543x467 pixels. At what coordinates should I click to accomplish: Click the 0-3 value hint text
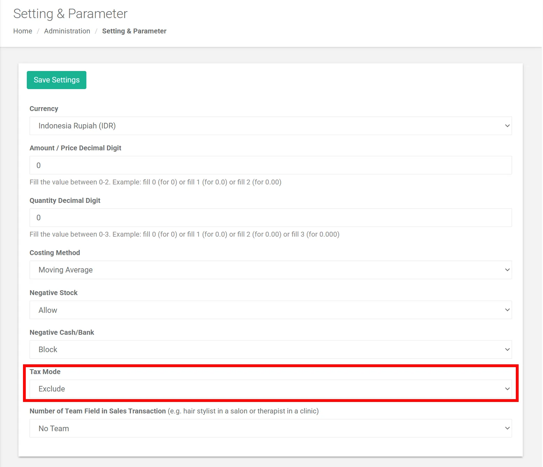185,234
